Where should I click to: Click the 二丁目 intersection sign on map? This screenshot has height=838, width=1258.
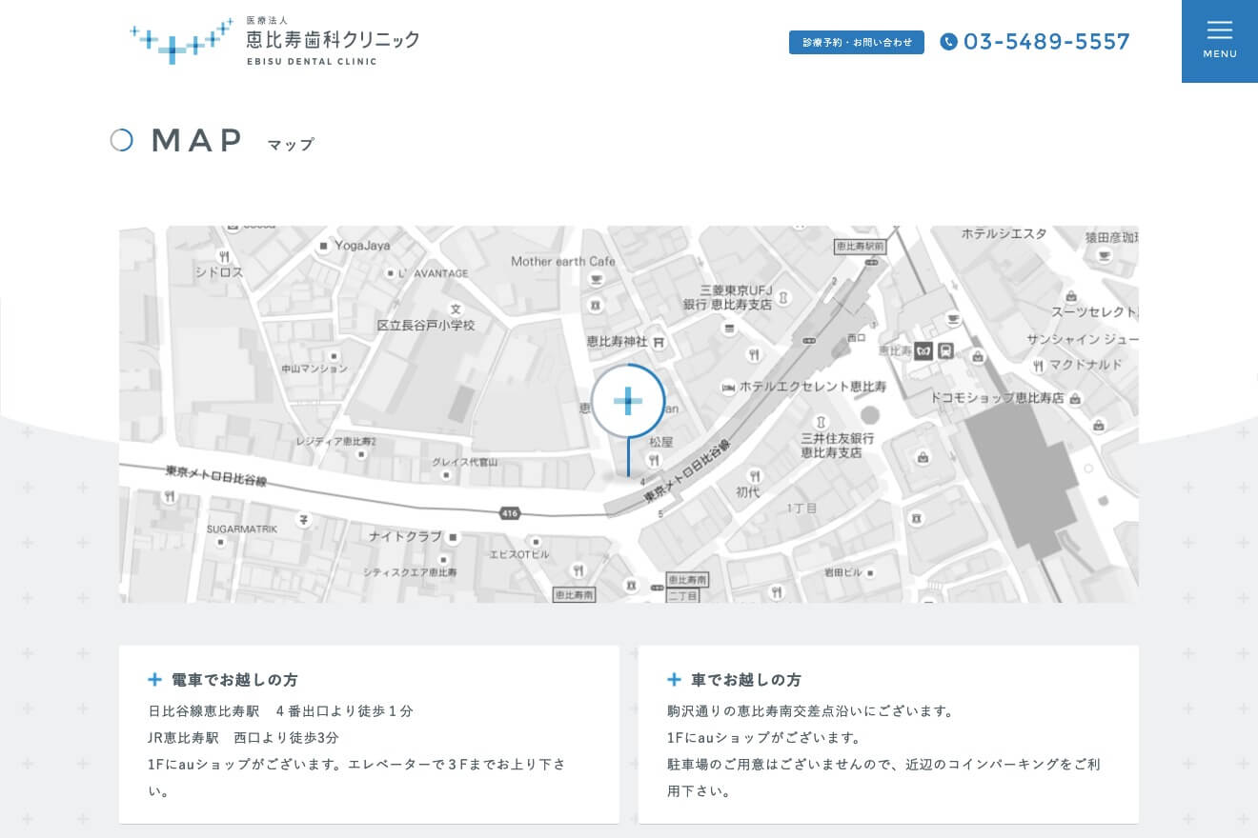pyautogui.click(x=682, y=594)
